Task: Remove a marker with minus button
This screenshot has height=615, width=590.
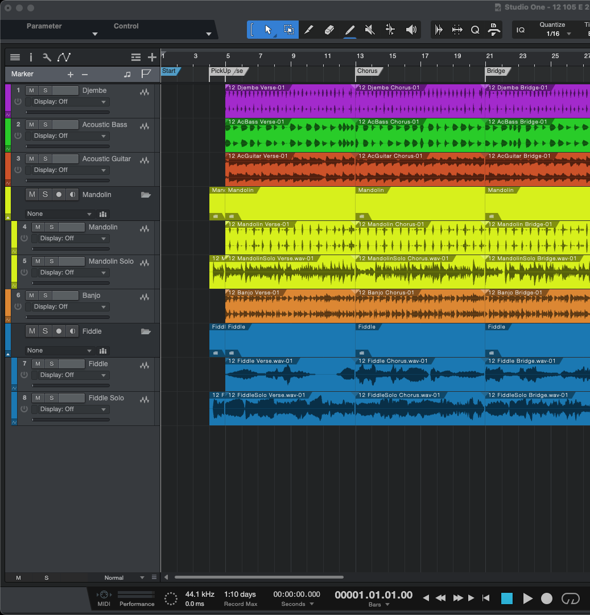Action: [x=85, y=74]
